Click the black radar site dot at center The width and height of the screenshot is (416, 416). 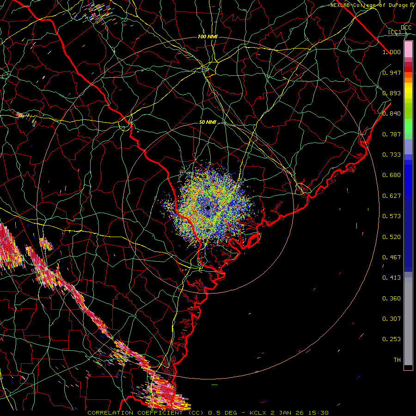(x=208, y=208)
